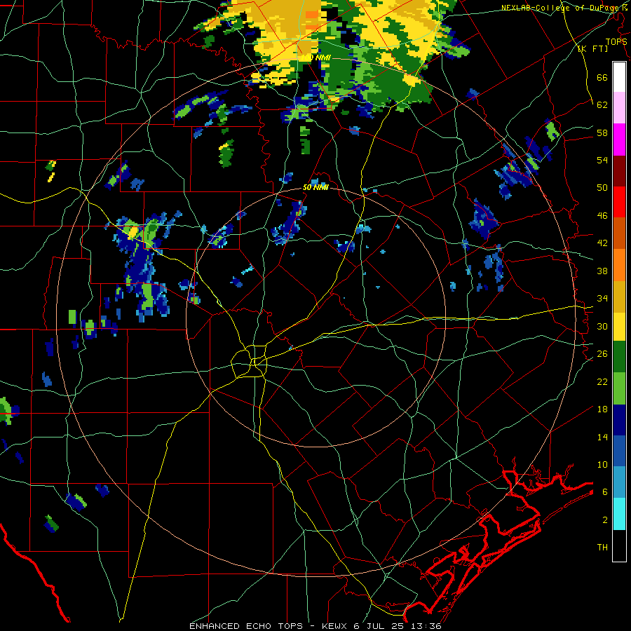Click the TOPS legend title
The width and height of the screenshot is (631, 631).
[x=616, y=41]
